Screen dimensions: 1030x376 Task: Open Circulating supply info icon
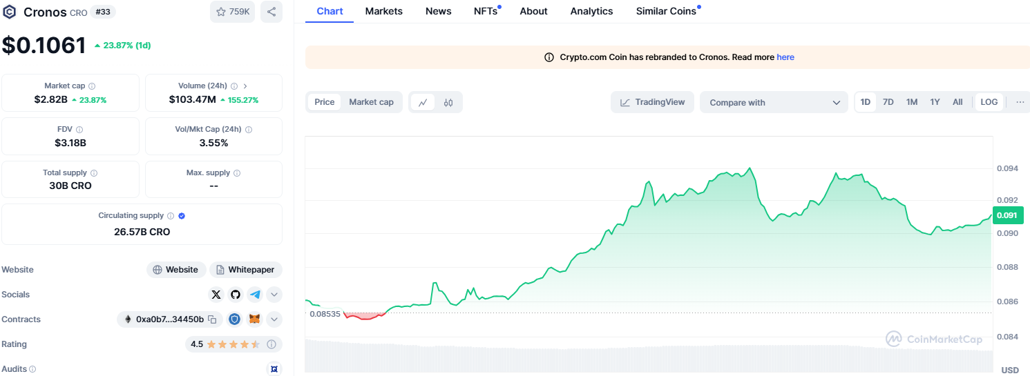[x=171, y=216]
